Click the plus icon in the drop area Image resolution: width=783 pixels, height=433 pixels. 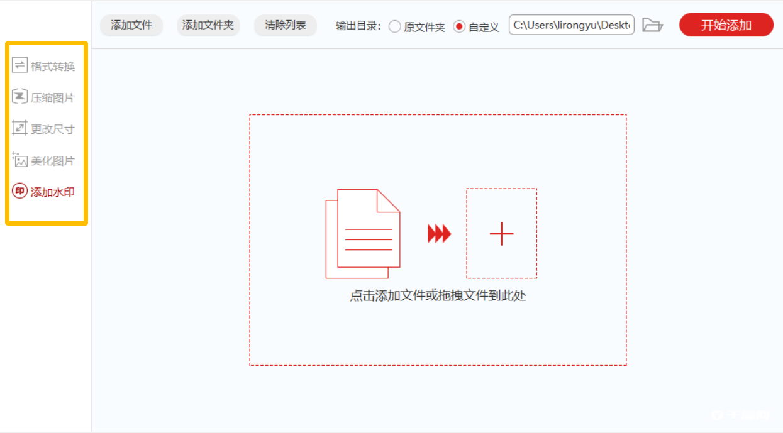tap(501, 234)
